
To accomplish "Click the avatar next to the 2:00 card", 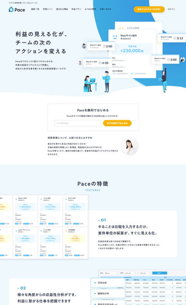I will 84,46.
